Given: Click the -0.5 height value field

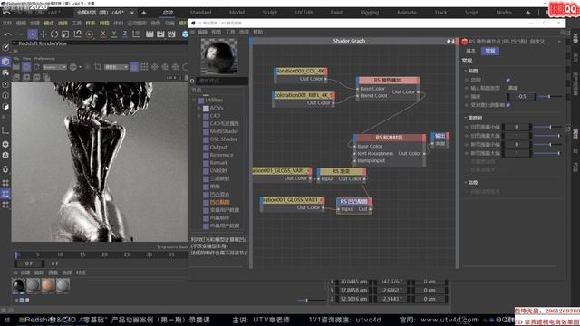Looking at the screenshot, I should click(521, 97).
